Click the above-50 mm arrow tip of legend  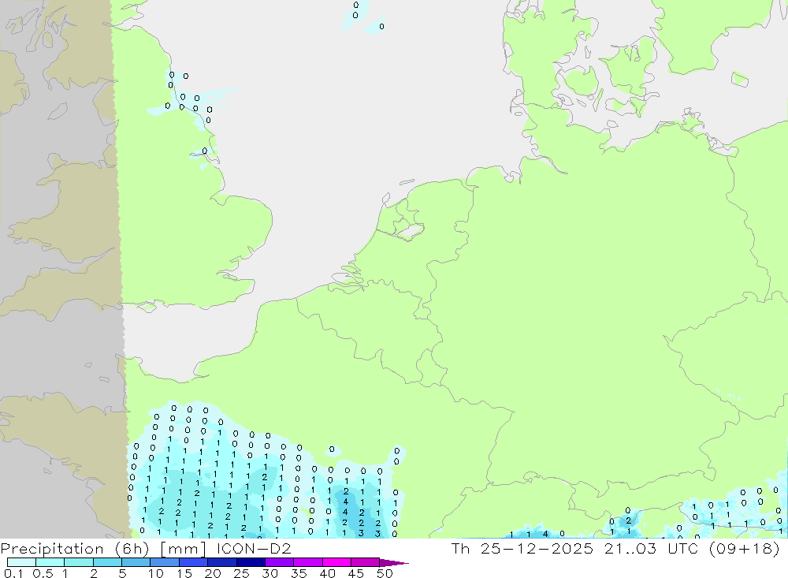pos(393,562)
